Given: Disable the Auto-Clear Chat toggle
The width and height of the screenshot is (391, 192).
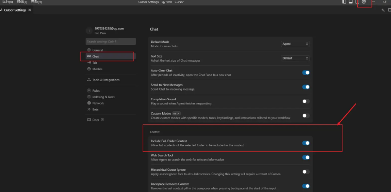Looking at the screenshot, I should [x=306, y=72].
